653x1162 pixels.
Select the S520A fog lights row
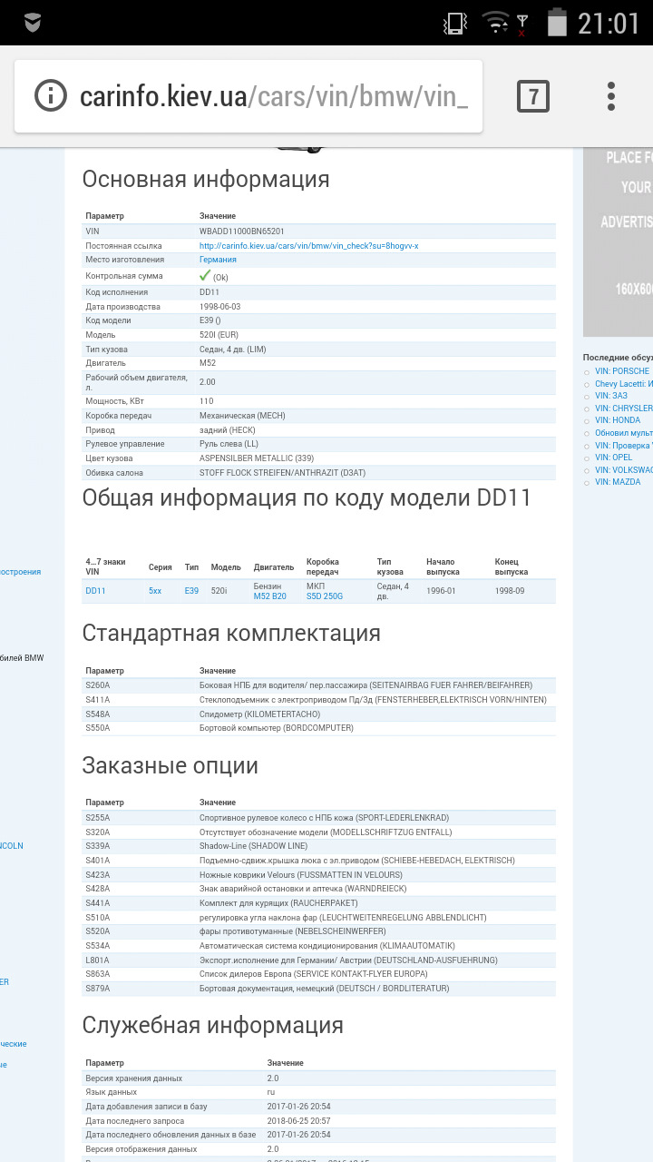(318, 931)
